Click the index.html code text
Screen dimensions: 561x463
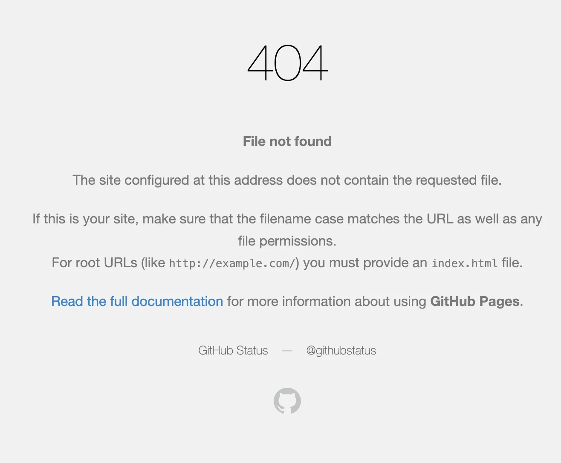pos(465,263)
